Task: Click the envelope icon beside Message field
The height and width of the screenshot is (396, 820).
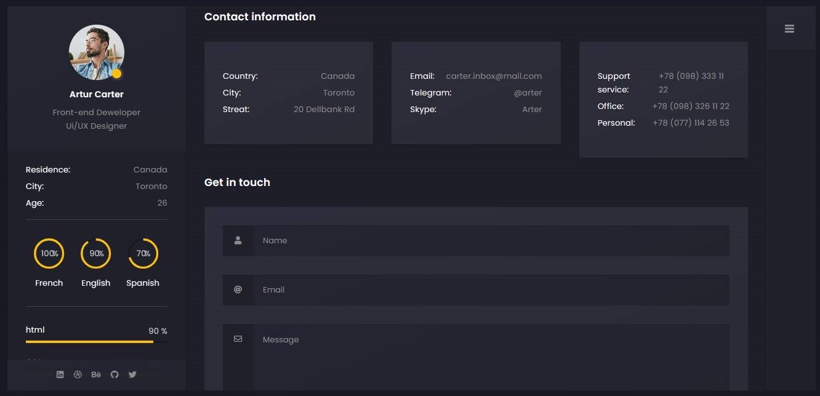Action: point(238,339)
